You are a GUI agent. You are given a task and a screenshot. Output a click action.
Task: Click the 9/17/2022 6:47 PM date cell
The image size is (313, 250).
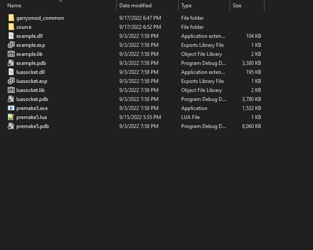(140, 18)
